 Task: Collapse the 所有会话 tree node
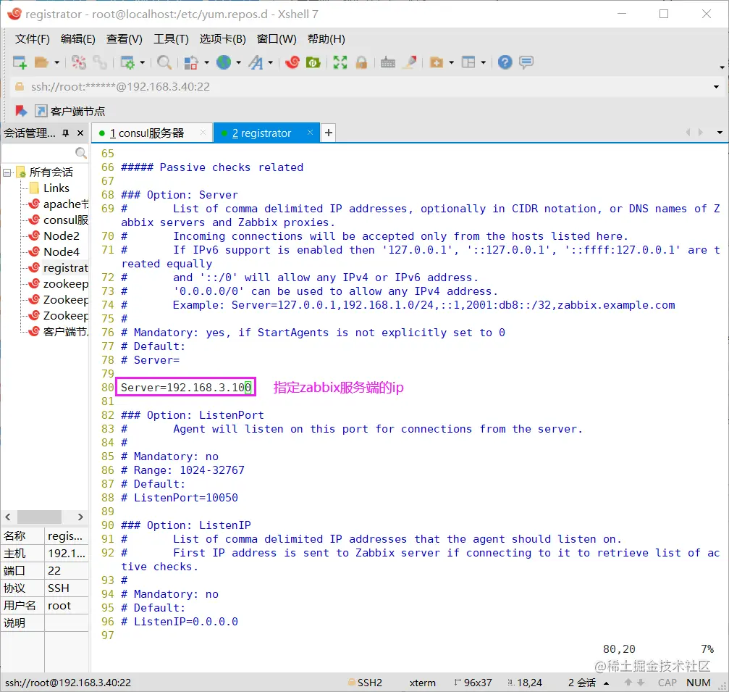click(x=7, y=172)
